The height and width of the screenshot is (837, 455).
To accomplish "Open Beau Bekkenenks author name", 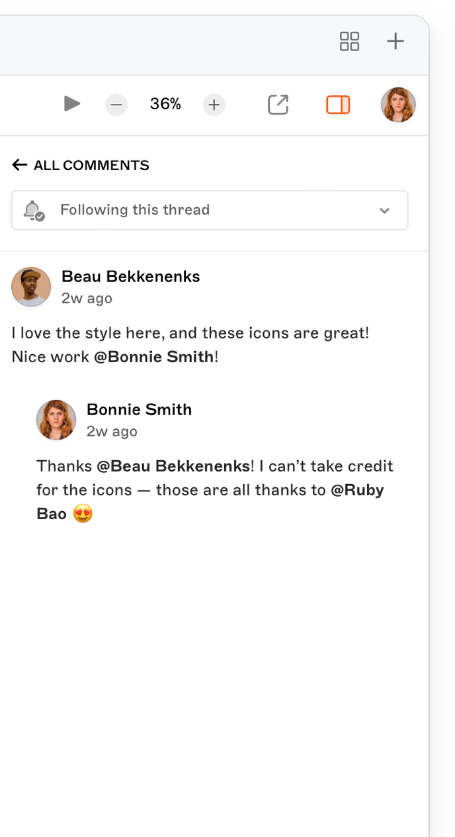I will tap(130, 277).
